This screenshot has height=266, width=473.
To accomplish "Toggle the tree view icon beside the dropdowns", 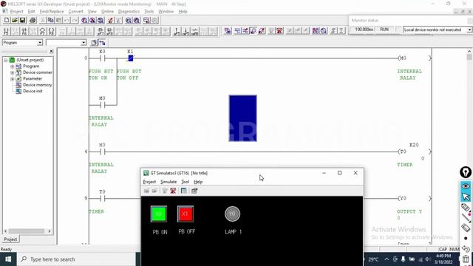I will 102,43.
